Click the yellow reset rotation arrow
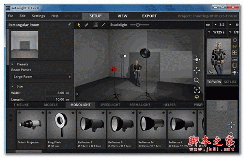 coord(197,97)
